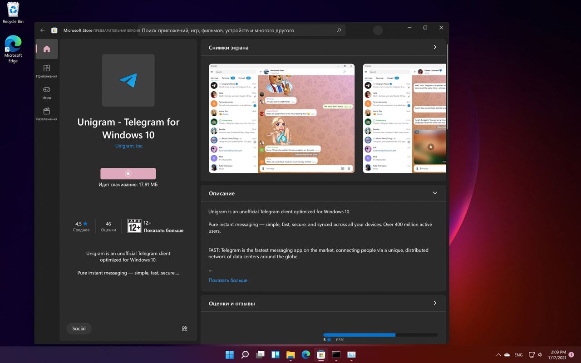Viewport: 581px width, 363px height.
Task: Collapse the Описание section chevron
Action: pos(435,193)
